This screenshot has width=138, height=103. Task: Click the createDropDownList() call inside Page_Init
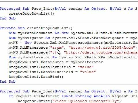pos(31,13)
